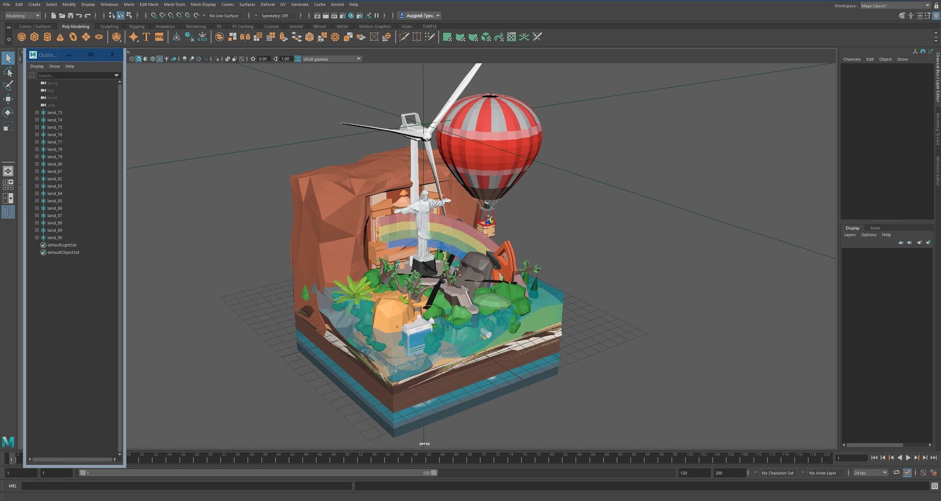Switch to the Sculpting shelf tab
941x501 pixels.
pos(109,26)
